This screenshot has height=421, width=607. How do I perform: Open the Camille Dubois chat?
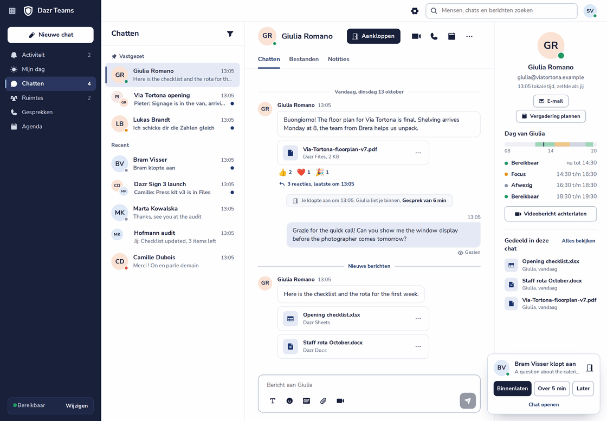[x=173, y=261]
